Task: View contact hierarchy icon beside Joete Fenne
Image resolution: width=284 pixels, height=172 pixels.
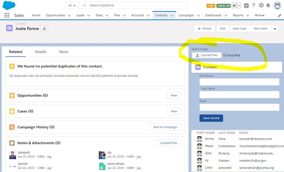Action: point(44,29)
